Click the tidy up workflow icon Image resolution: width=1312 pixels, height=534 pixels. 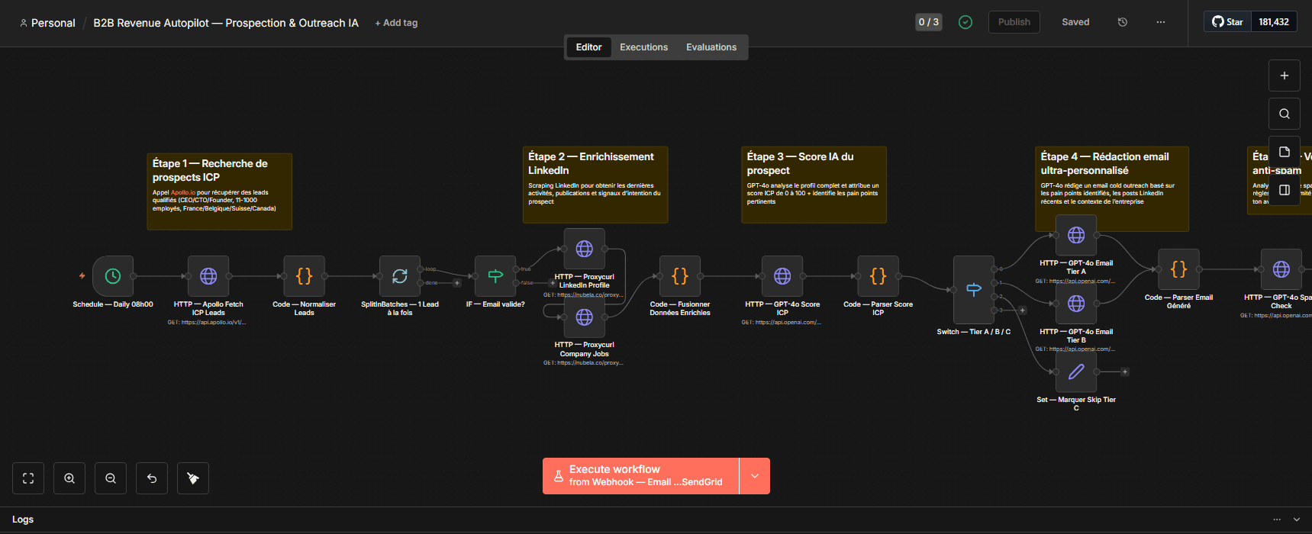193,478
